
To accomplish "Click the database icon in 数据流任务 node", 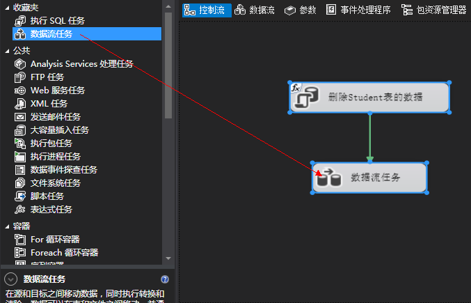I will point(328,178).
